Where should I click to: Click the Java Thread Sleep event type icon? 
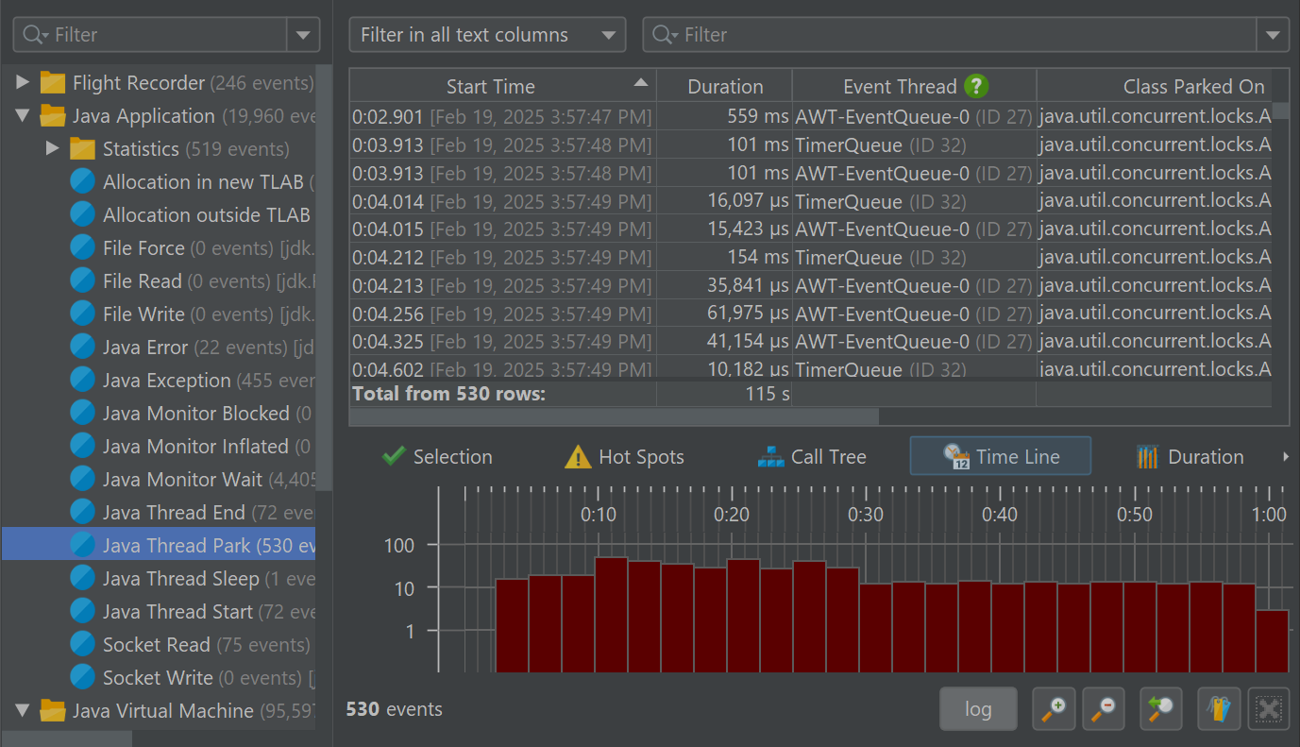[x=83, y=579]
